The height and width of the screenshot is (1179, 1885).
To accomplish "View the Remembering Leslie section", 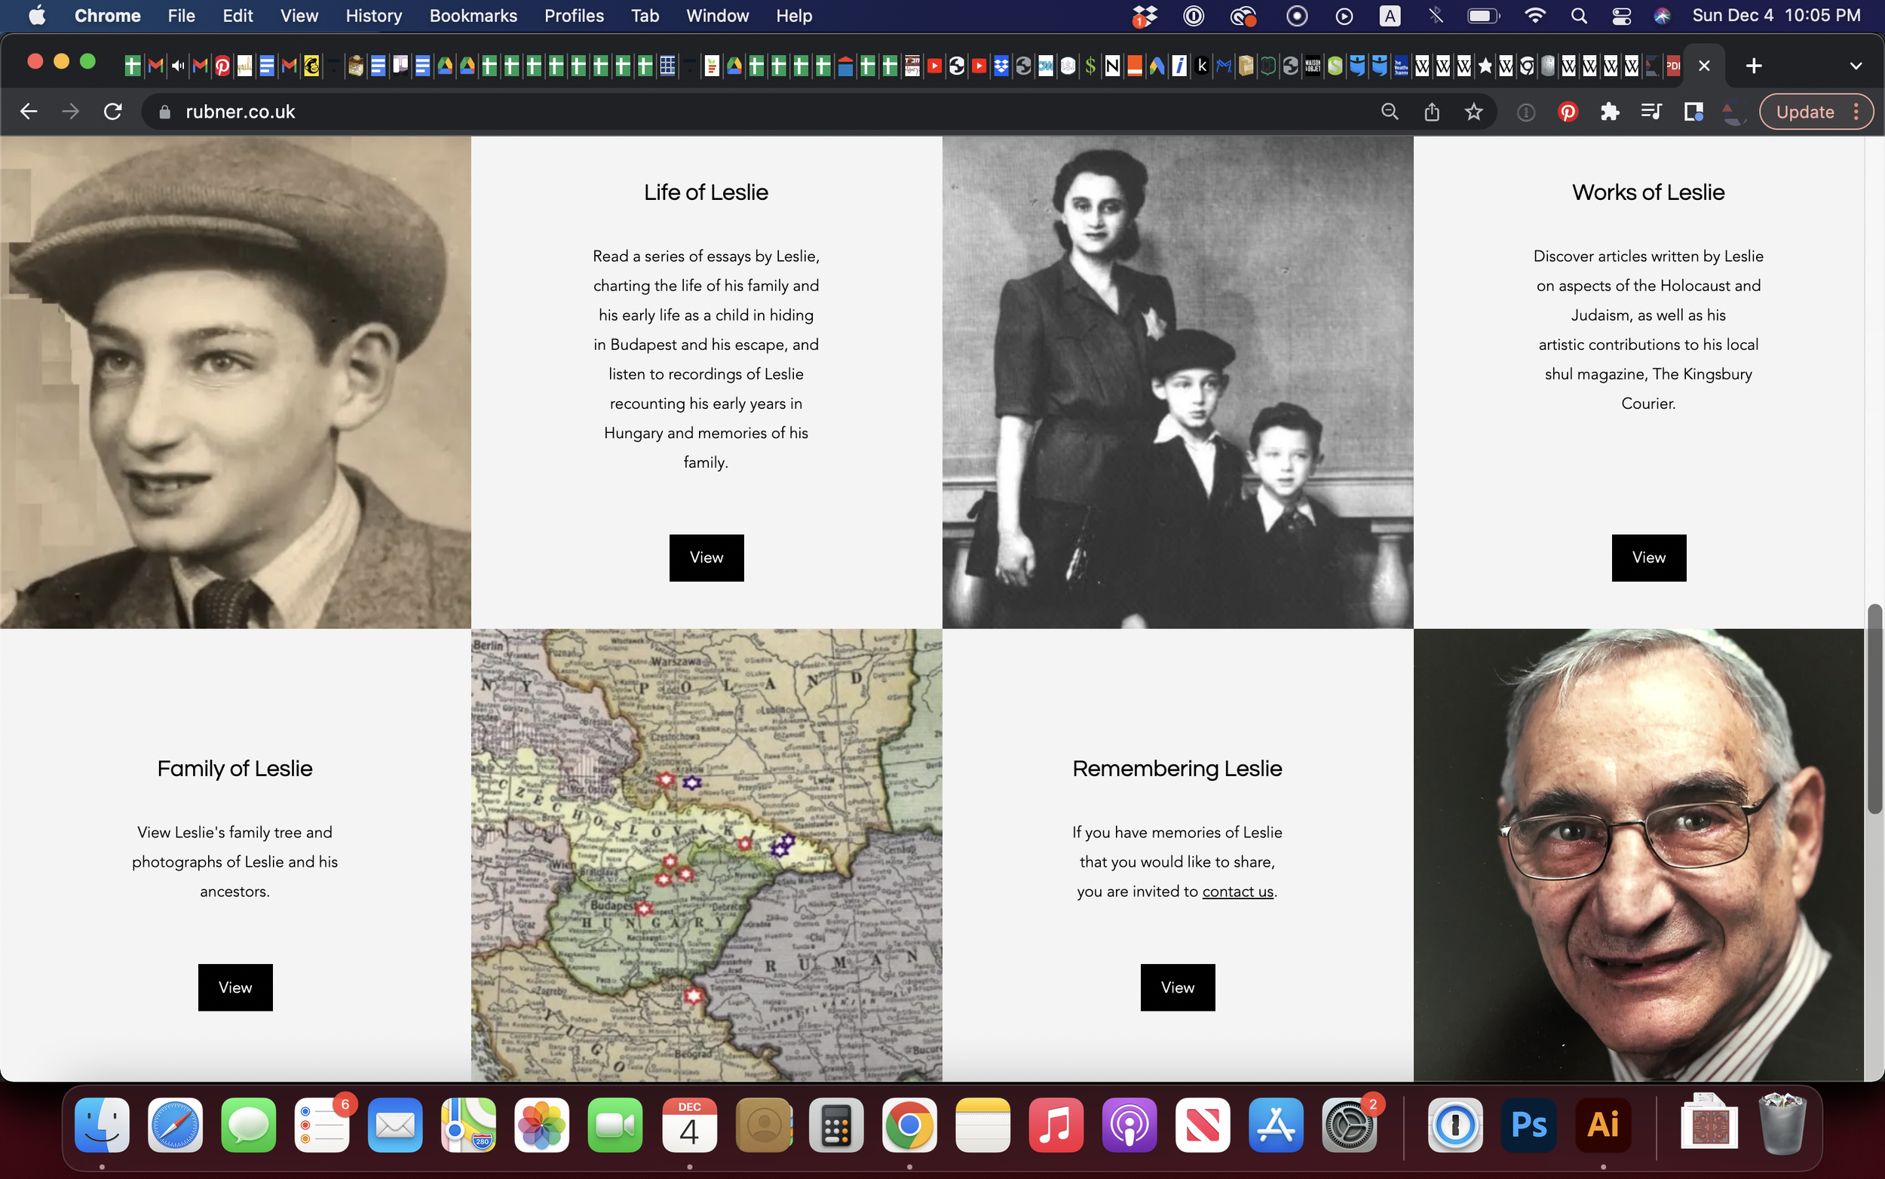I will tap(1178, 987).
